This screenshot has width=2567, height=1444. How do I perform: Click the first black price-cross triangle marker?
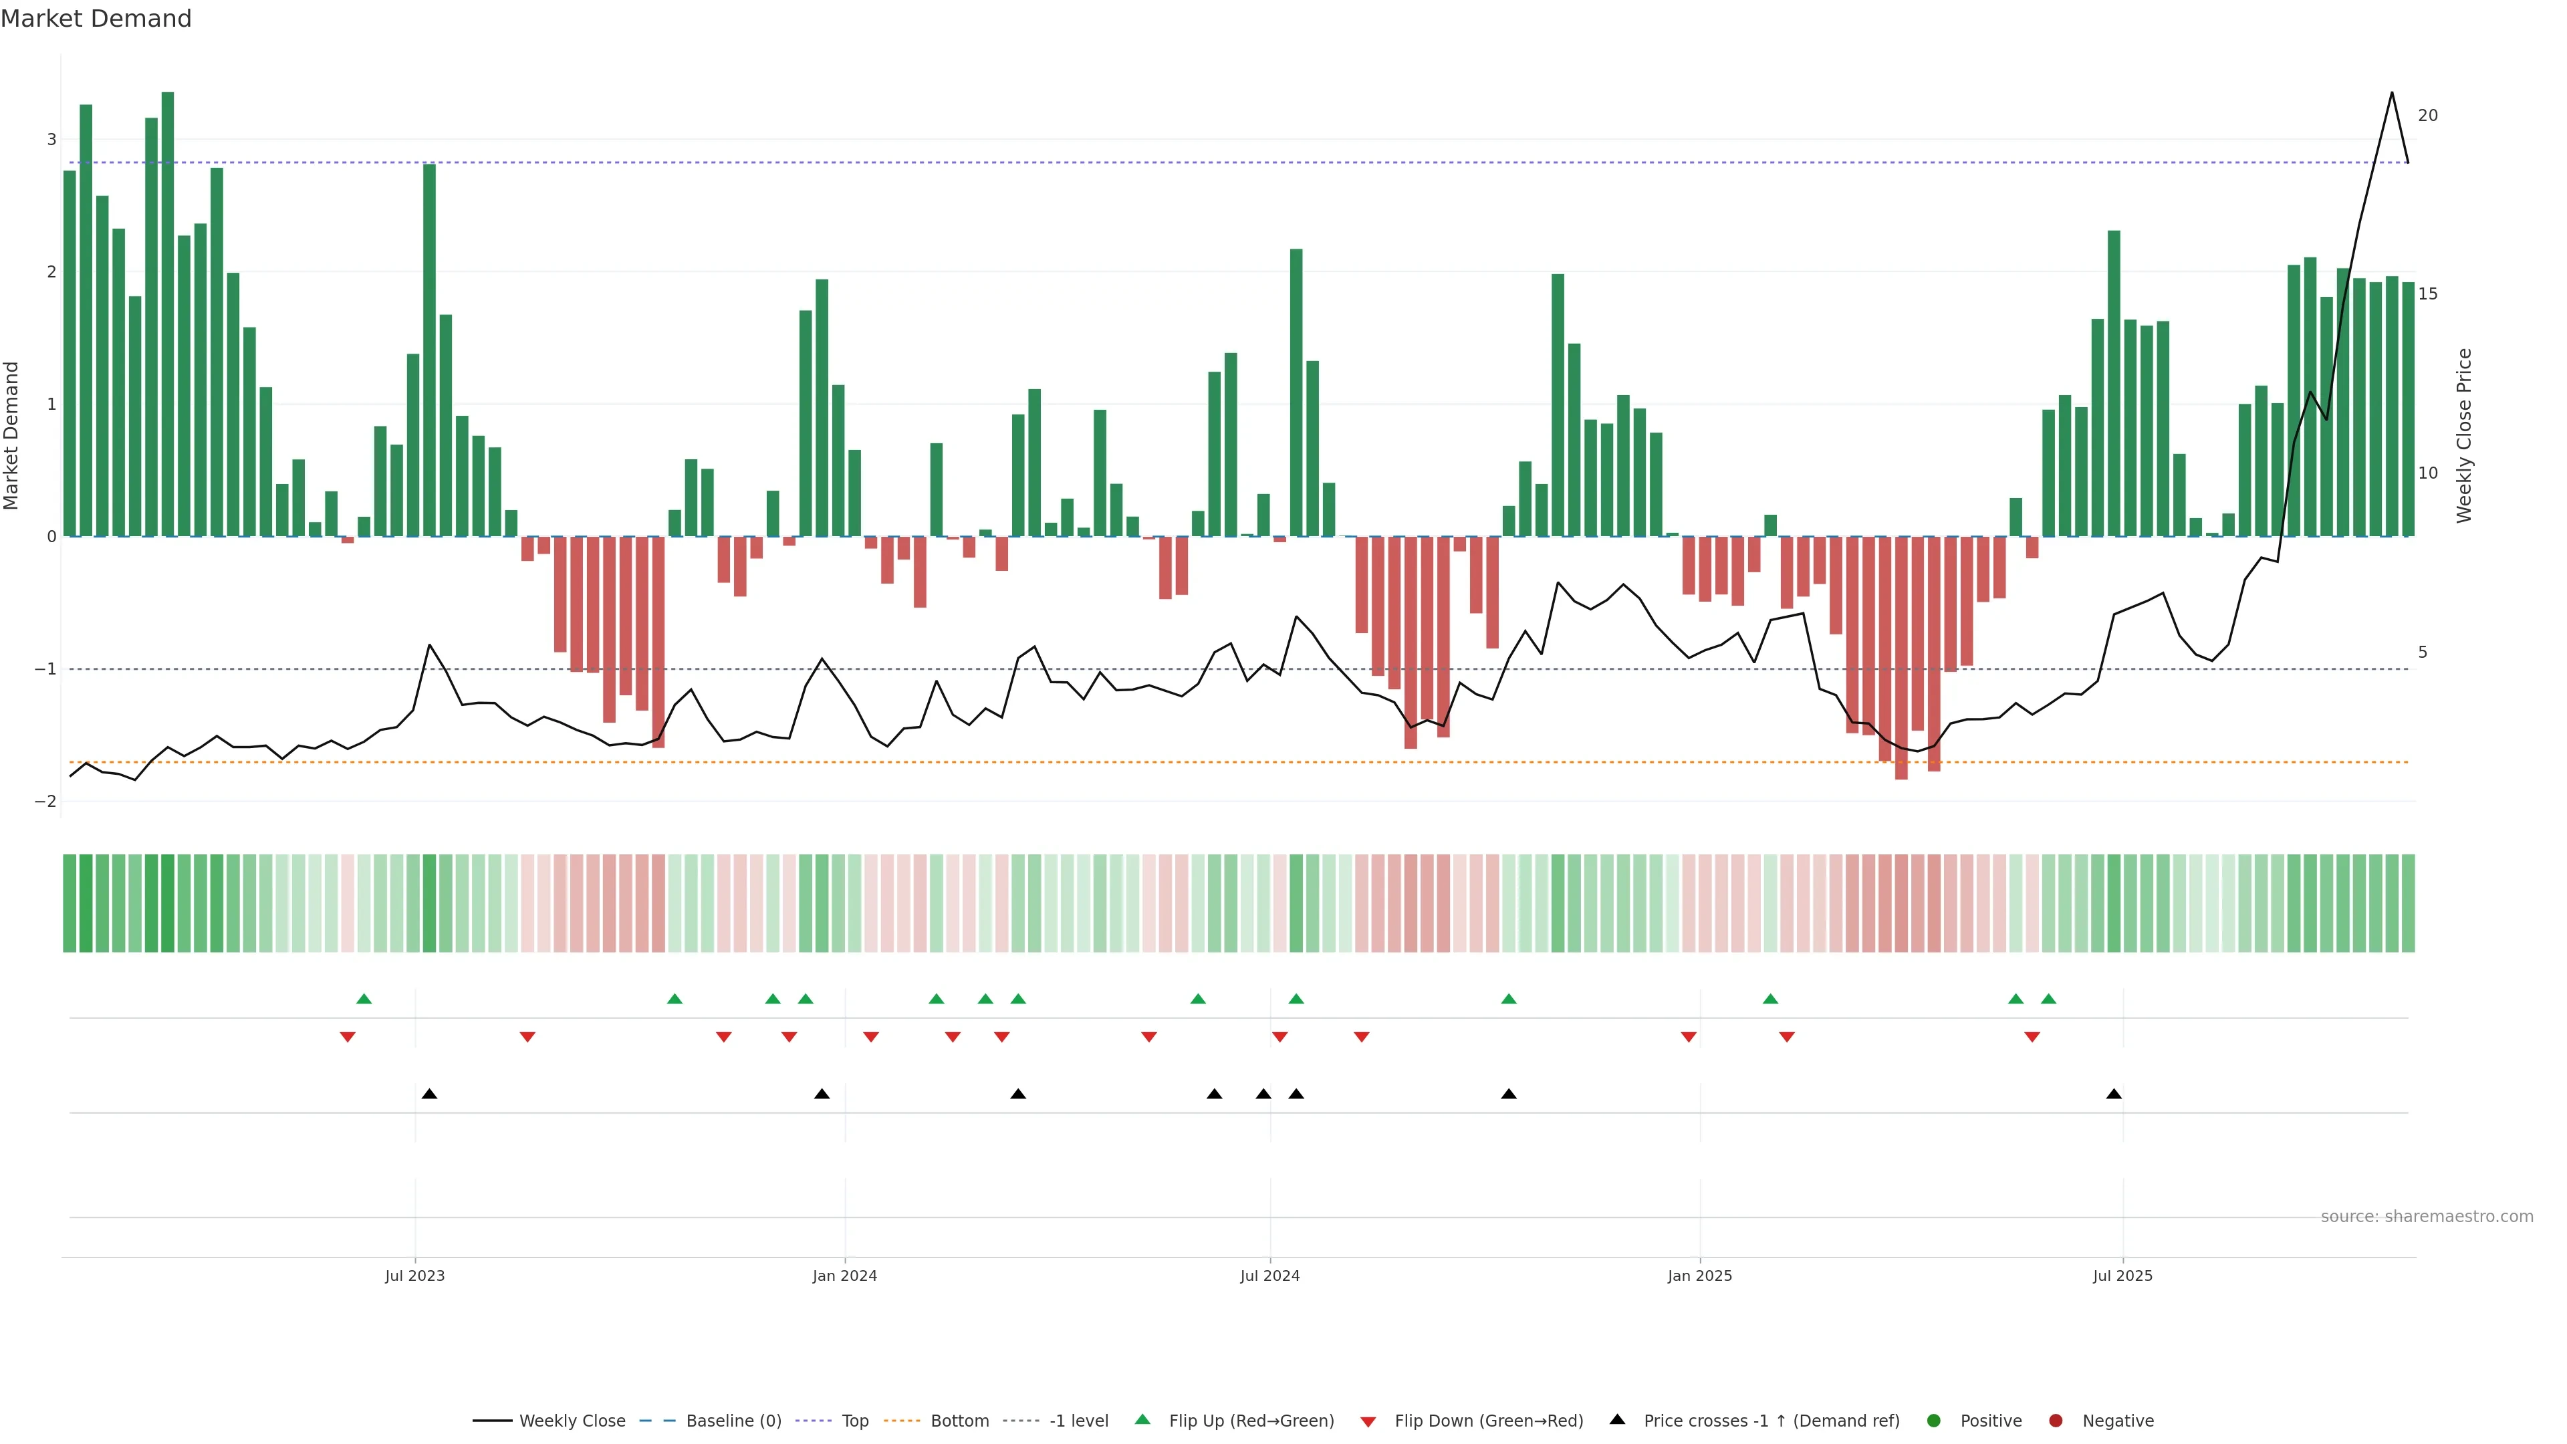(x=429, y=1094)
